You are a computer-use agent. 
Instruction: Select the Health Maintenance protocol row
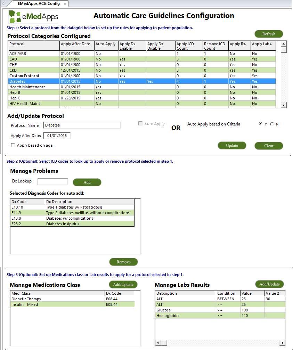coord(142,87)
